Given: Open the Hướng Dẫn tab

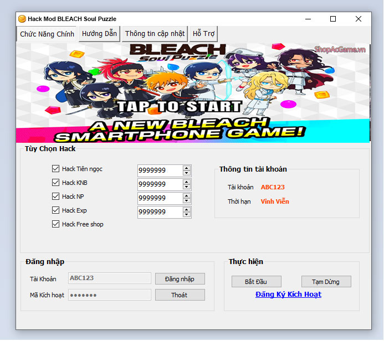Looking at the screenshot, I should (x=99, y=34).
